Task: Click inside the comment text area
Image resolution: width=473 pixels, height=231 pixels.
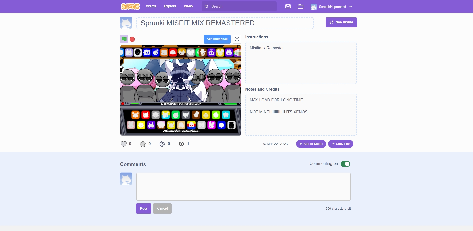Action: tap(244, 187)
